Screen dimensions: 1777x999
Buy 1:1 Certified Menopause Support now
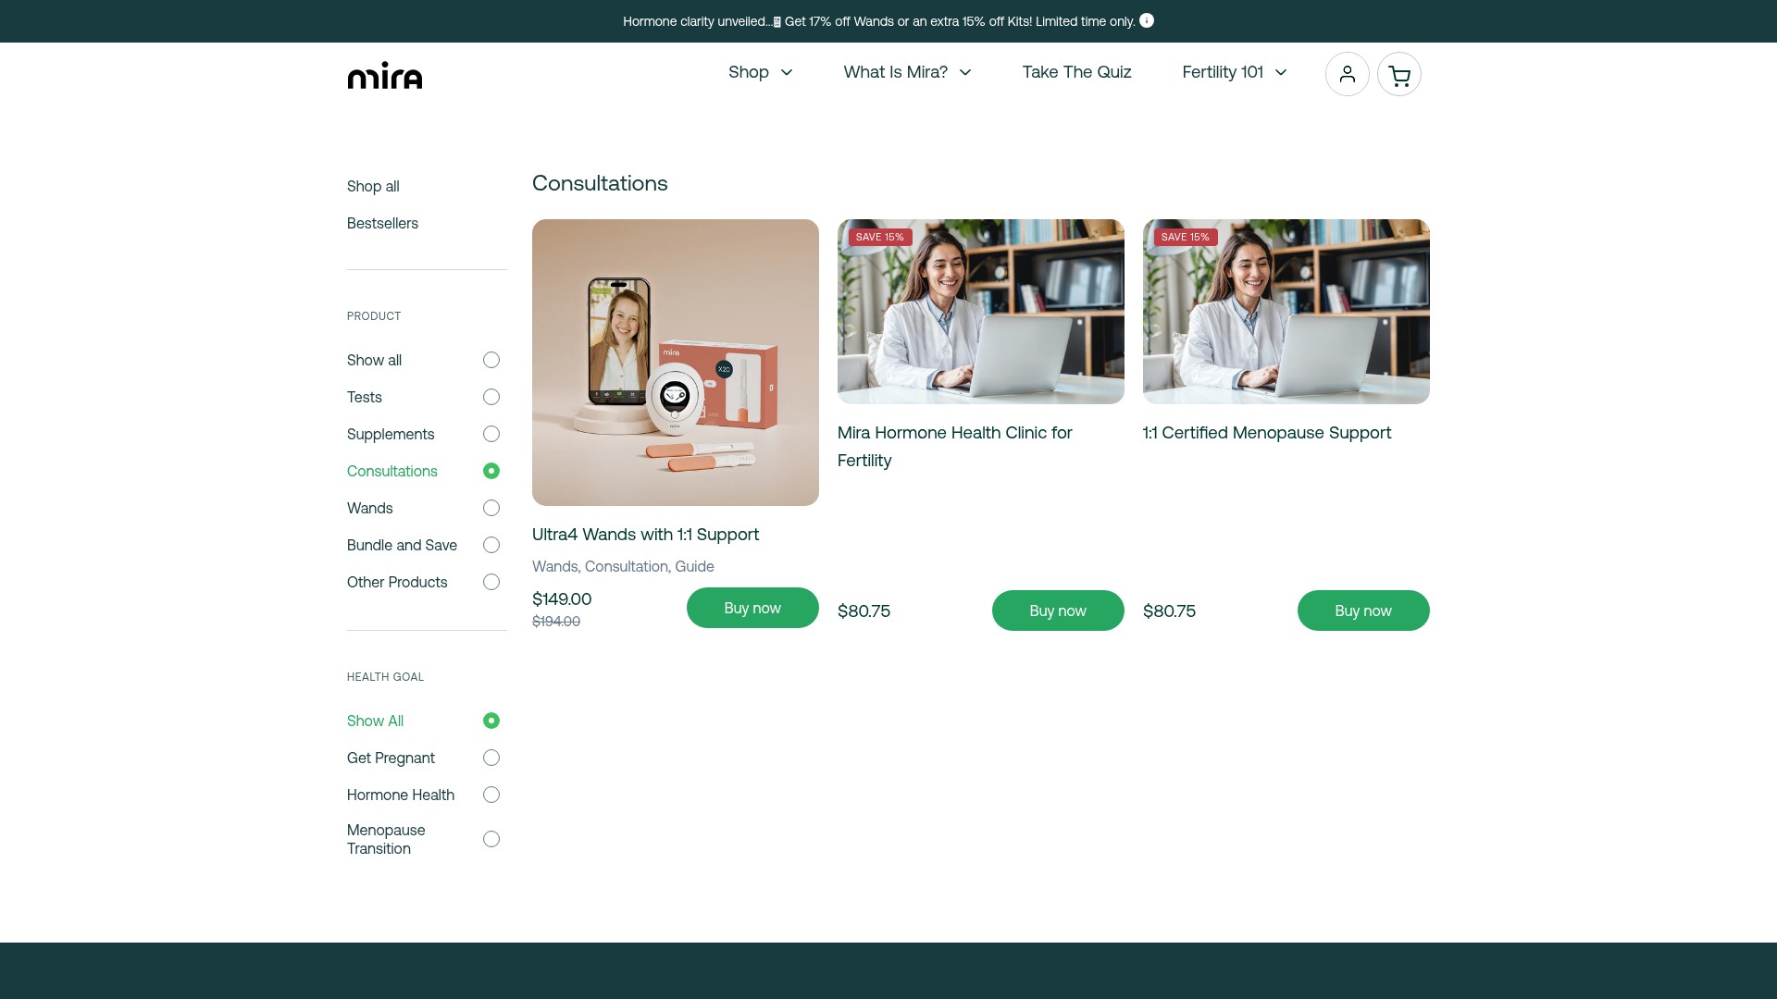coord(1363,610)
